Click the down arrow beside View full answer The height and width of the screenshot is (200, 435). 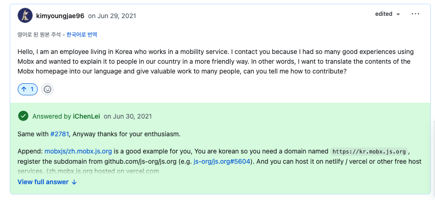click(74, 182)
